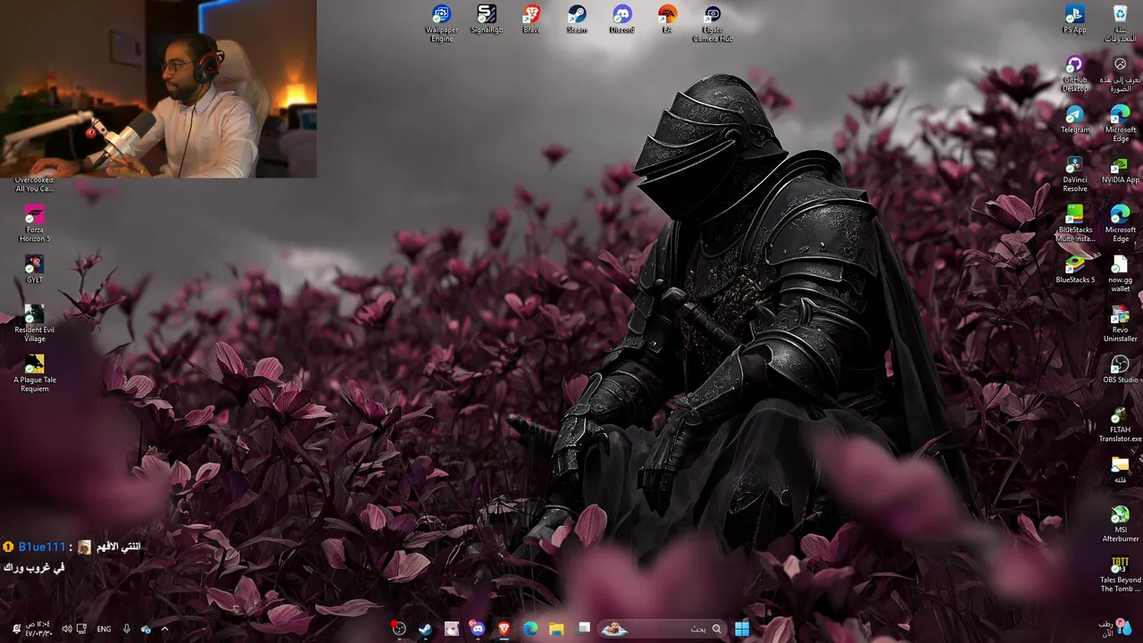Open the taskbar clock and date

38,629
